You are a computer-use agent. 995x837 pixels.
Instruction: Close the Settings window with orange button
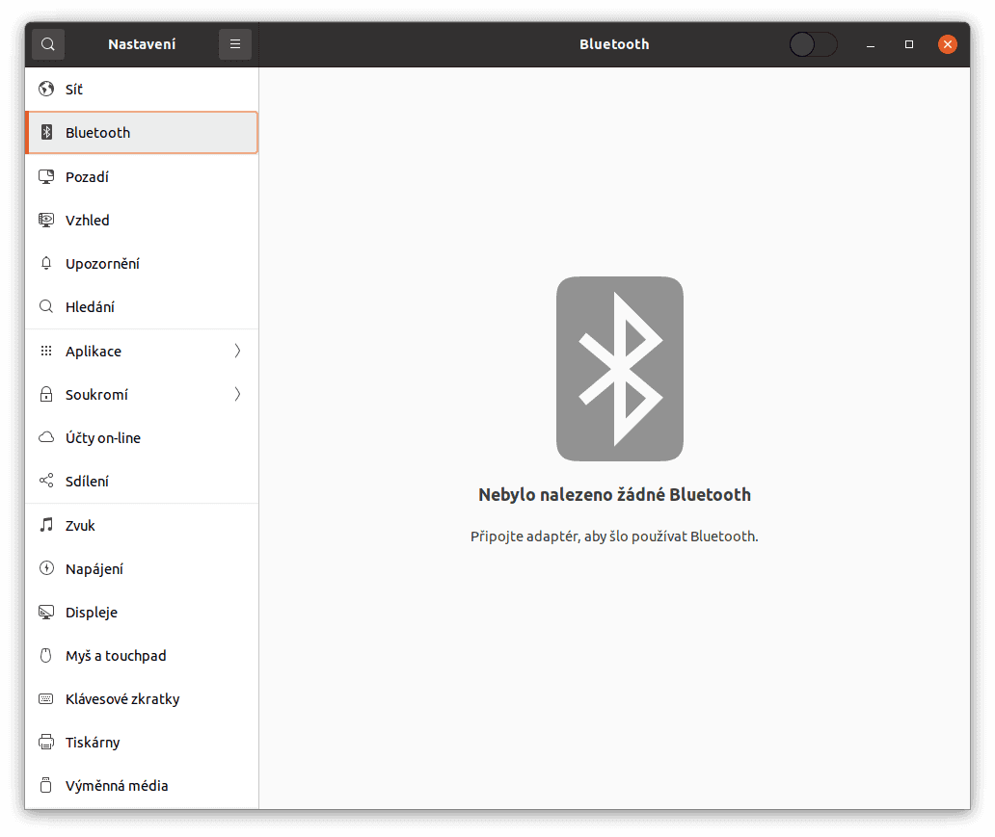(948, 44)
